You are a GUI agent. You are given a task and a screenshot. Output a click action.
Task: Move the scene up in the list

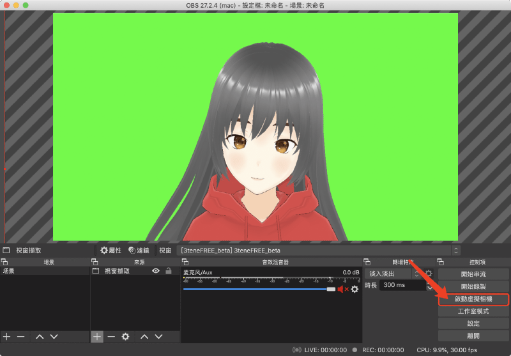point(40,336)
